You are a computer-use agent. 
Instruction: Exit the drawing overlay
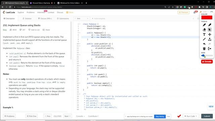(210, 48)
